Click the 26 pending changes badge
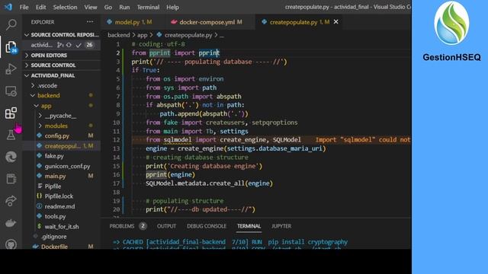 pyautogui.click(x=89, y=45)
